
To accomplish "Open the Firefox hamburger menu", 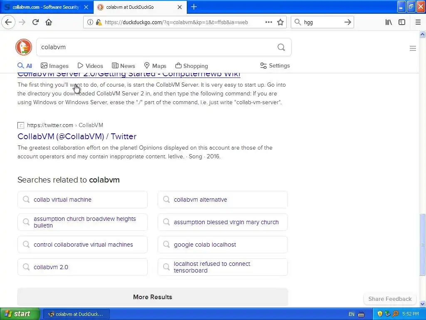I will tap(418, 22).
